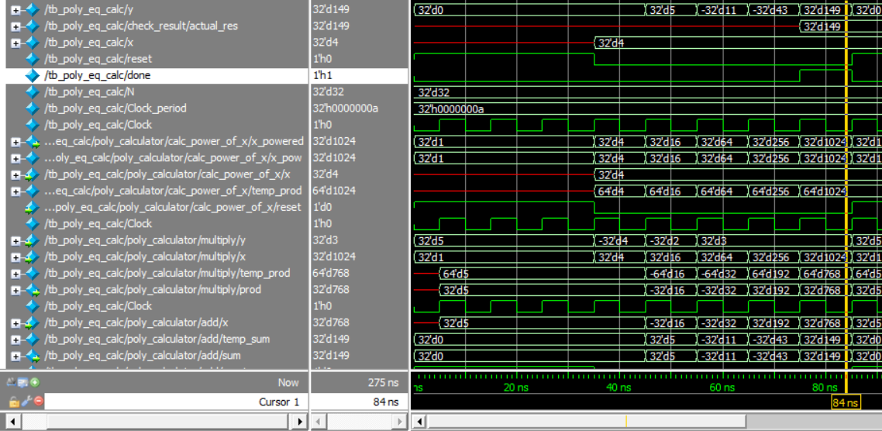
Task: Click the icon beside add/temp_sum
Action: coord(33,339)
